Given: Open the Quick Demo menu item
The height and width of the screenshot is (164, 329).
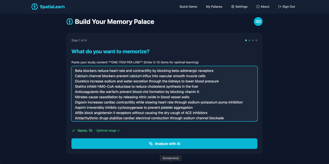Looking at the screenshot, I should [188, 7].
